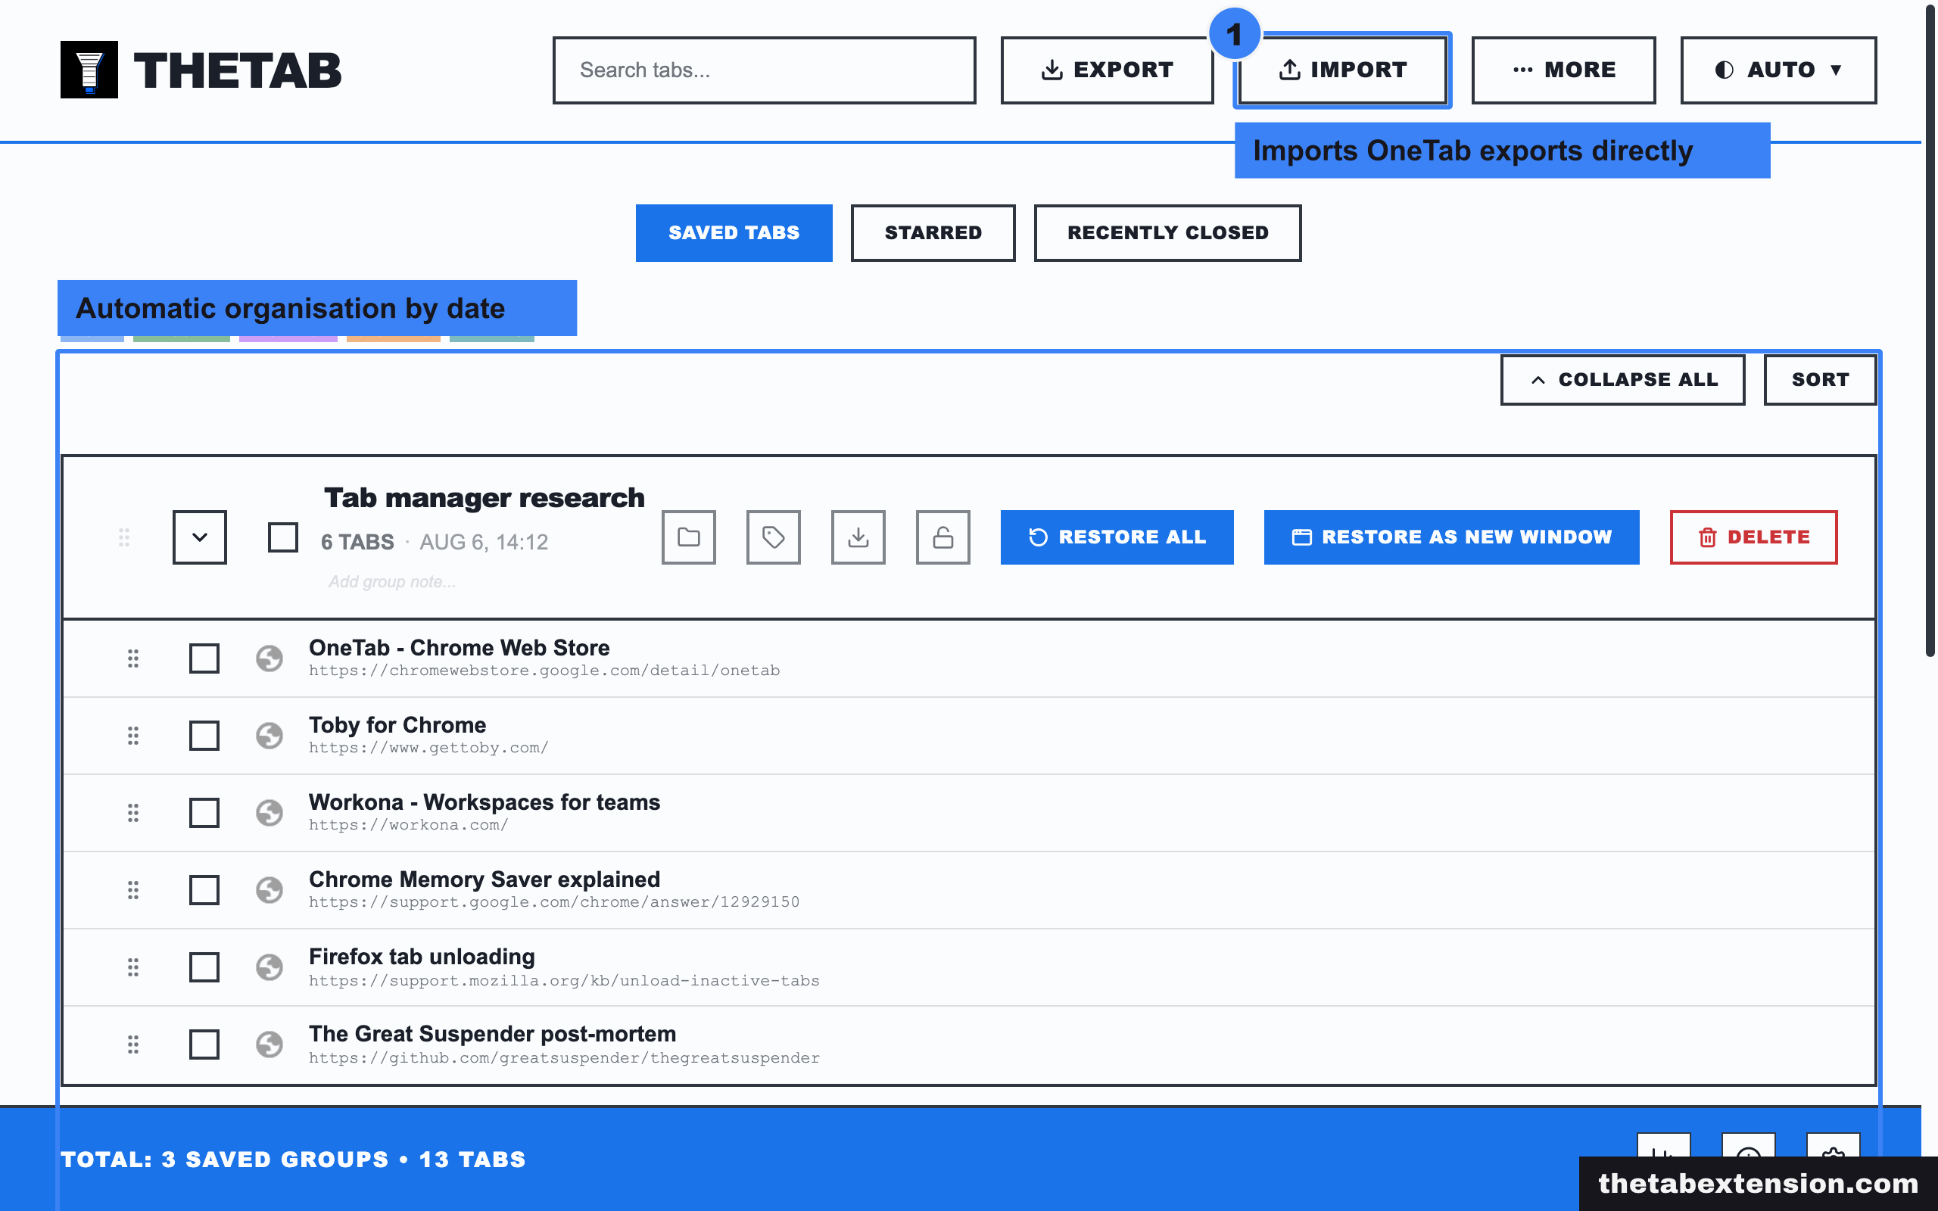The width and height of the screenshot is (1938, 1211).
Task: Click the drag handle of the Tab manager research group
Action: [124, 537]
